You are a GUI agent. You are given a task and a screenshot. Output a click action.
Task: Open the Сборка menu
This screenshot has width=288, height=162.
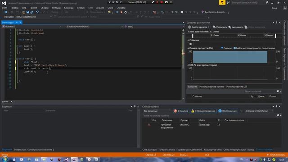pos(45,8)
